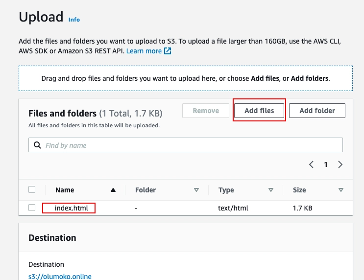364x280 pixels.
Task: Open the Info link next to Upload
Action: [x=74, y=20]
